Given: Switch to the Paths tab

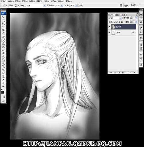Looking at the screenshot, I should tap(118, 15).
